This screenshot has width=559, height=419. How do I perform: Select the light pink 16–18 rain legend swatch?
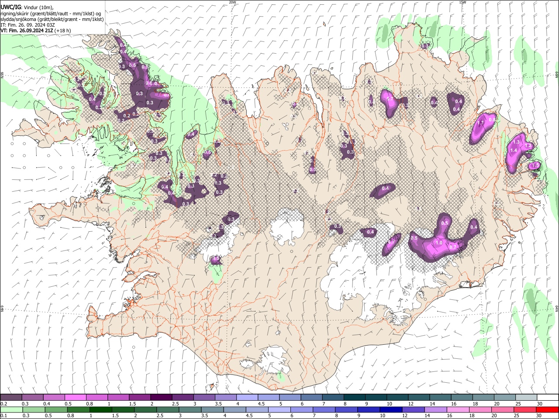click(458, 409)
